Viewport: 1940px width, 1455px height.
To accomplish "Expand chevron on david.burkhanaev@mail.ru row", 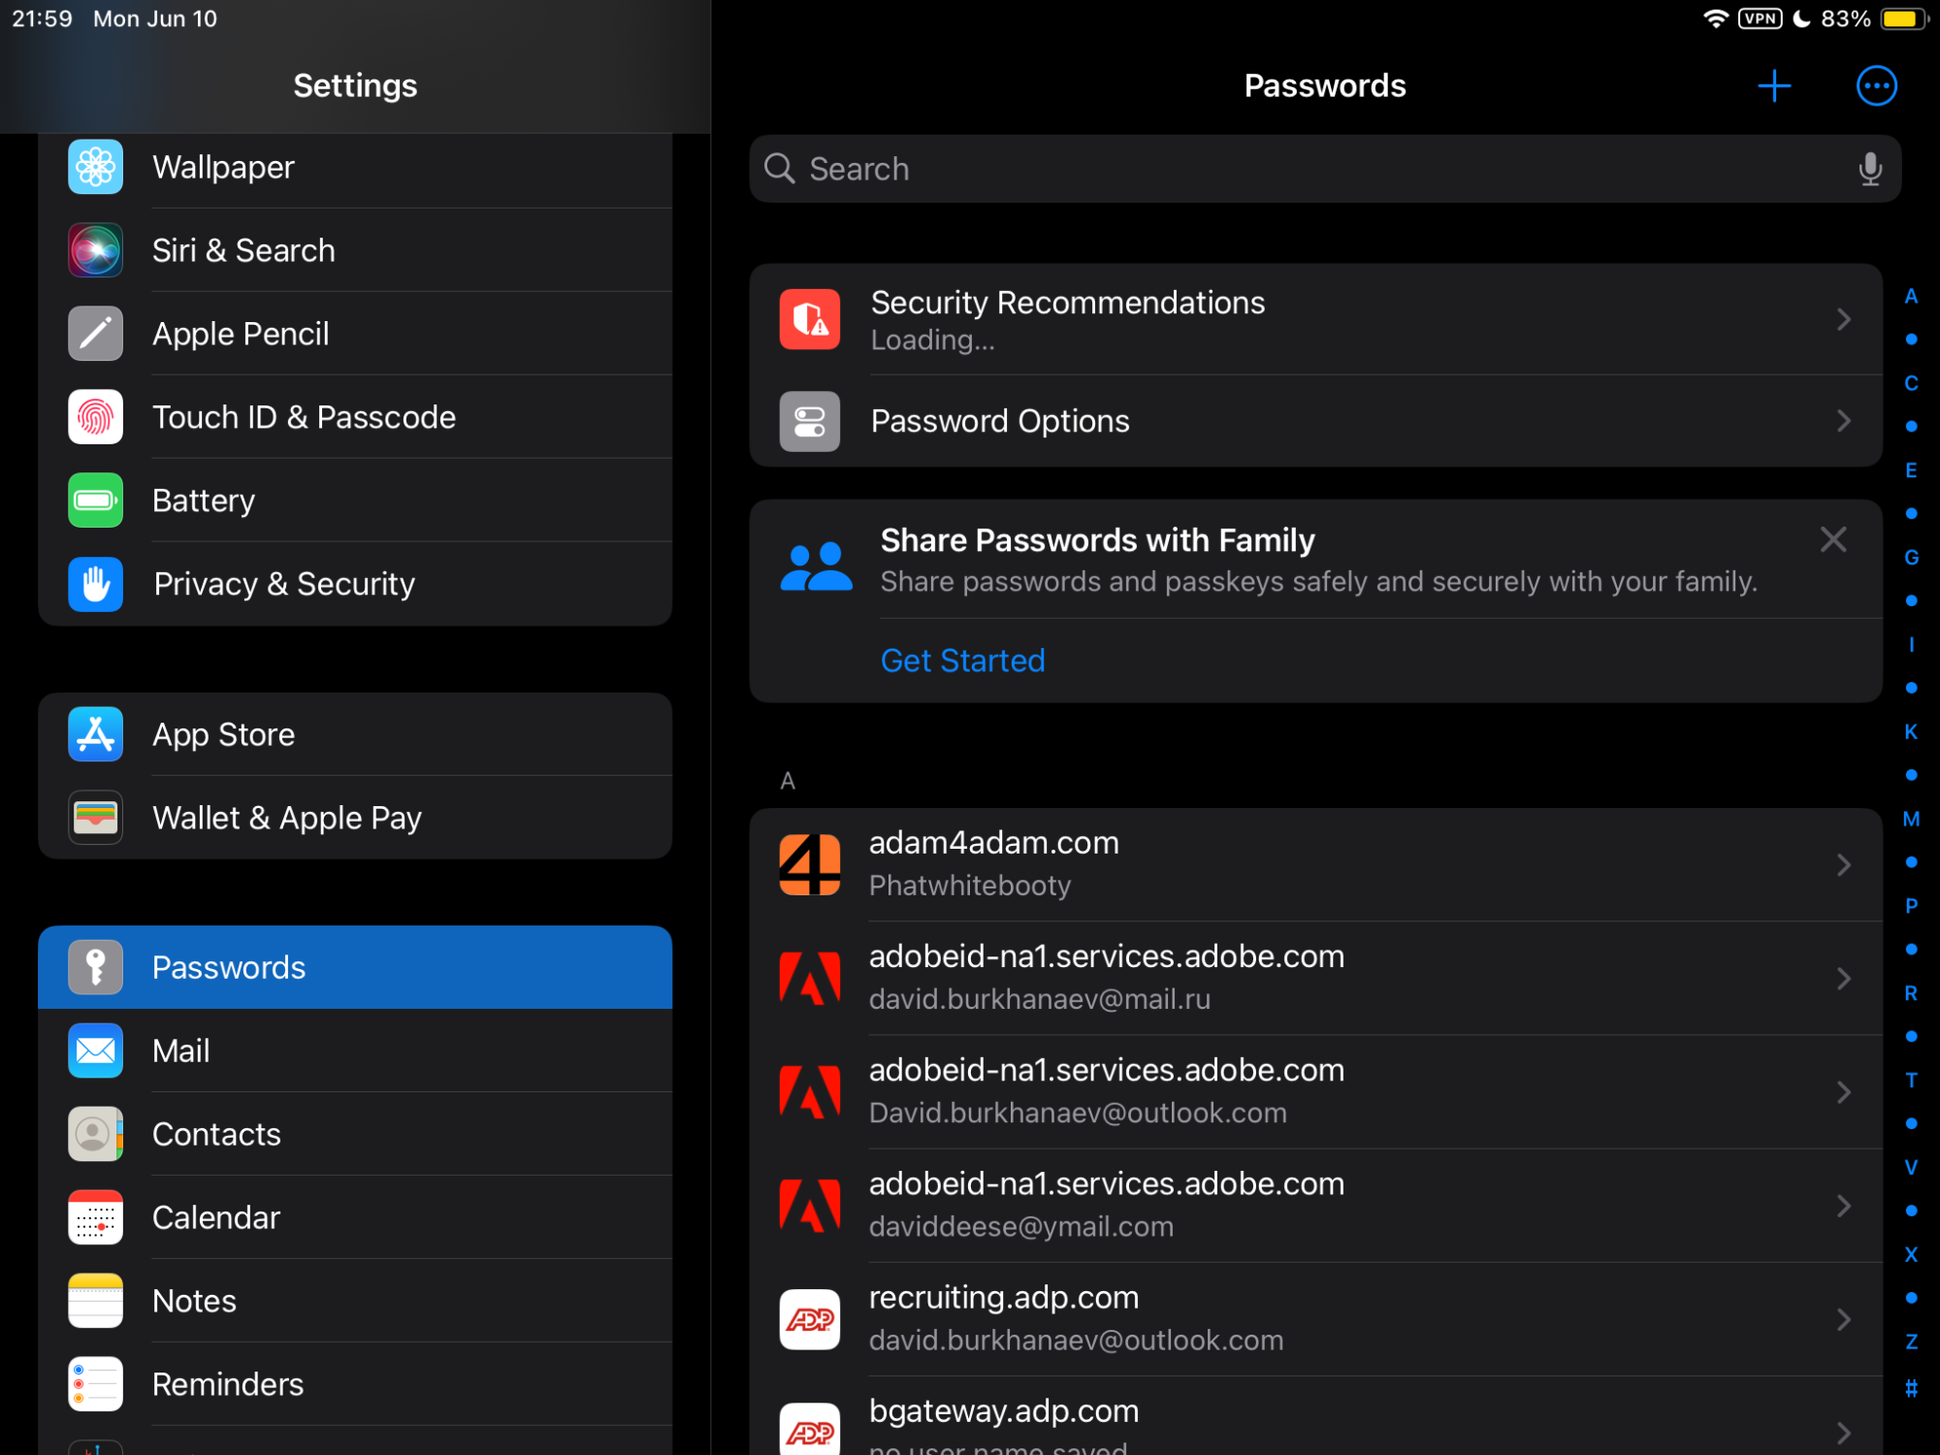I will [1843, 978].
